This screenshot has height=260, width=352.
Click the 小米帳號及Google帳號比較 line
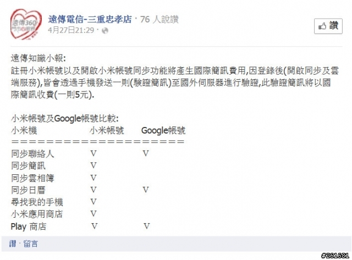click(65, 118)
